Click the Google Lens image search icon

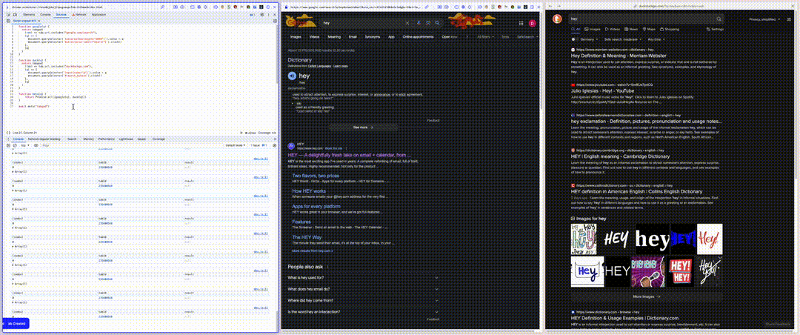[428, 23]
